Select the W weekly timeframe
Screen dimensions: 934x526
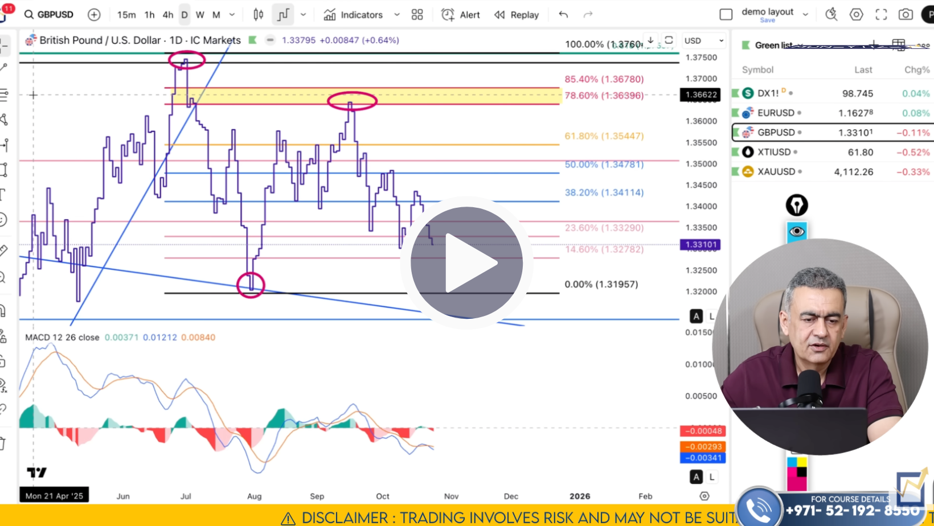[200, 15]
